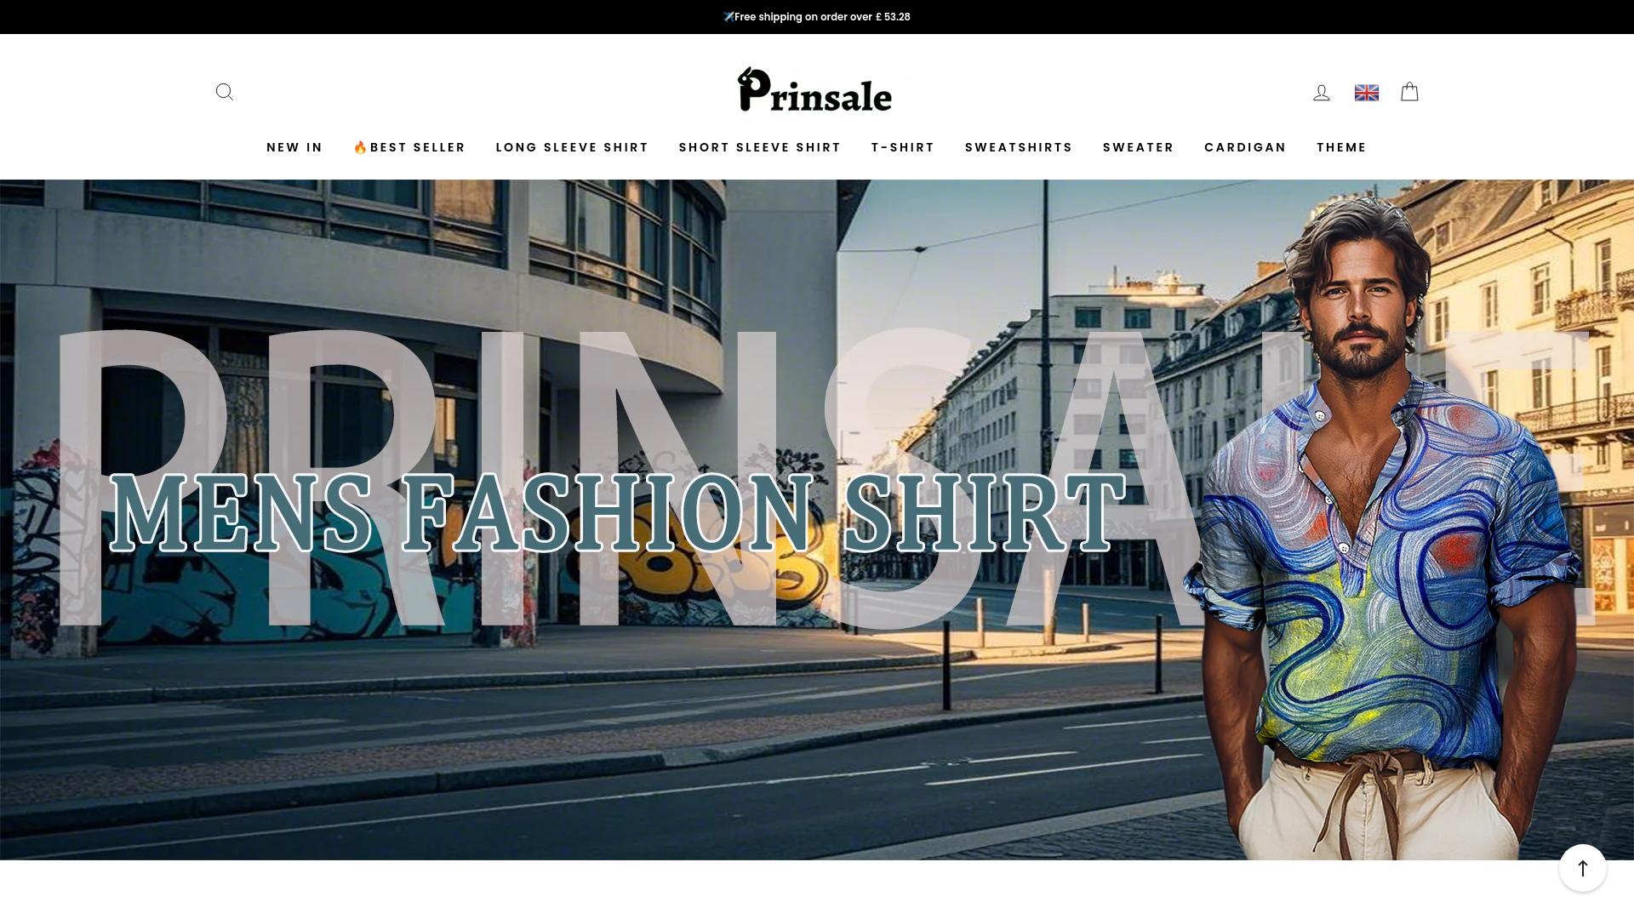Image resolution: width=1634 pixels, height=919 pixels.
Task: Open the T-Shirt category
Action: (x=903, y=147)
